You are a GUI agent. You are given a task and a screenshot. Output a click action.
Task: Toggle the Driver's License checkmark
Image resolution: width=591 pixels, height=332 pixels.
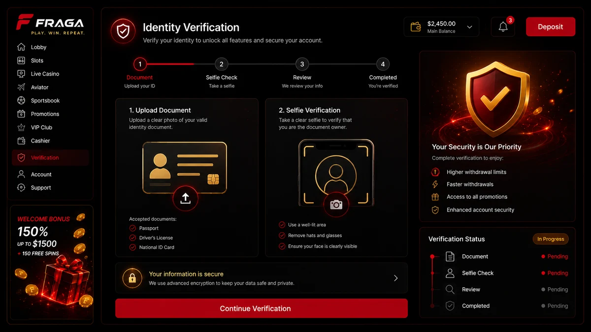(x=132, y=238)
